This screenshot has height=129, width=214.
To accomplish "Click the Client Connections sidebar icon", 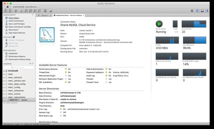I will (x=6, y=21).
